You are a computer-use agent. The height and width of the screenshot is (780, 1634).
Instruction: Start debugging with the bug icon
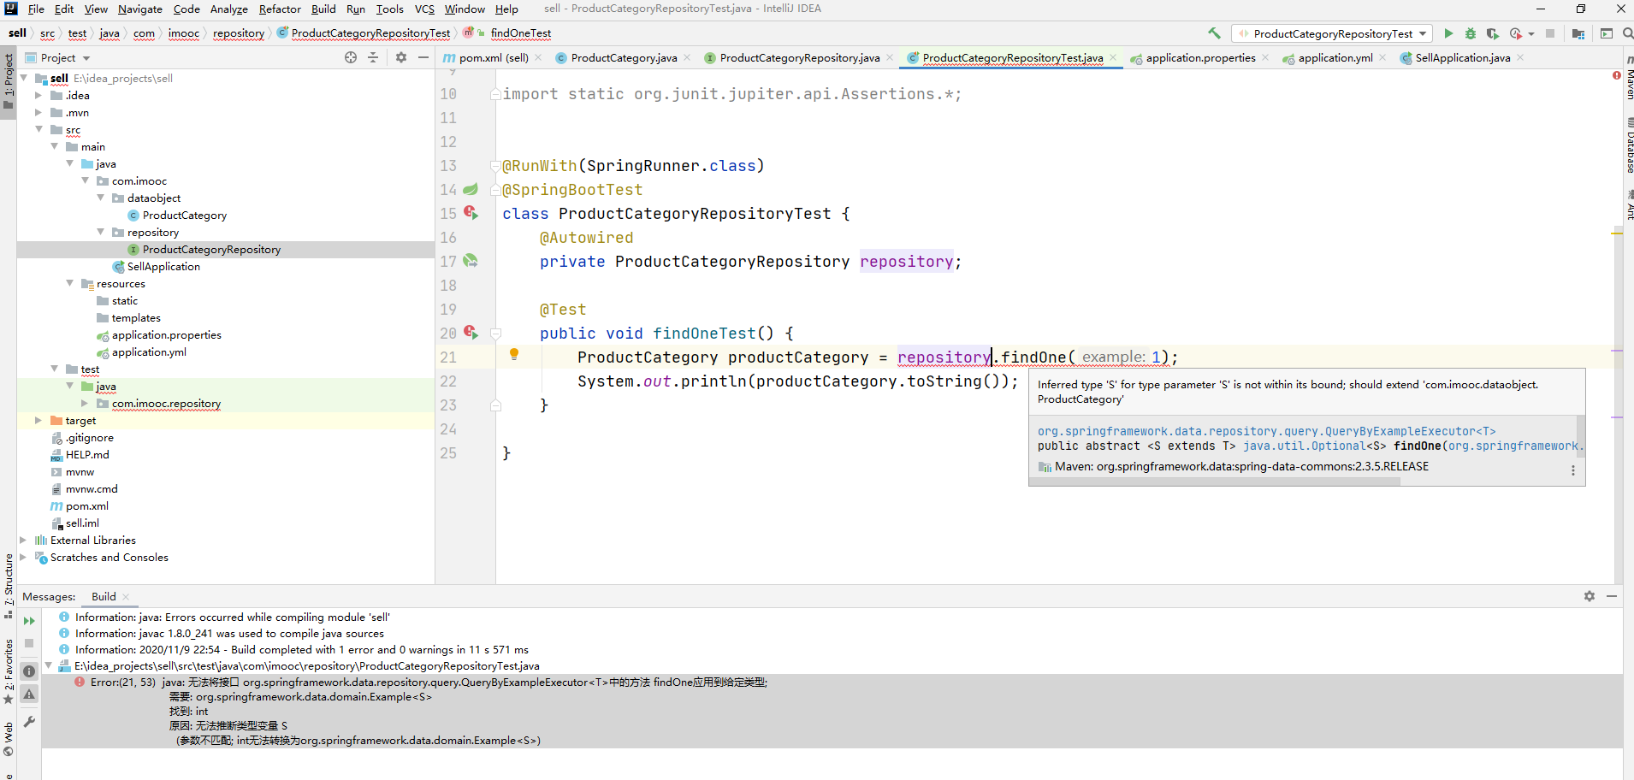pyautogui.click(x=1471, y=33)
